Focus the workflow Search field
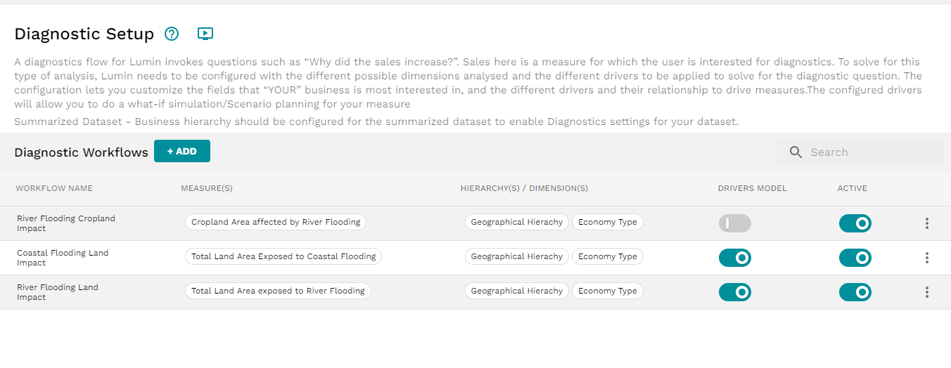Screen dimensions: 951x368 [860, 152]
